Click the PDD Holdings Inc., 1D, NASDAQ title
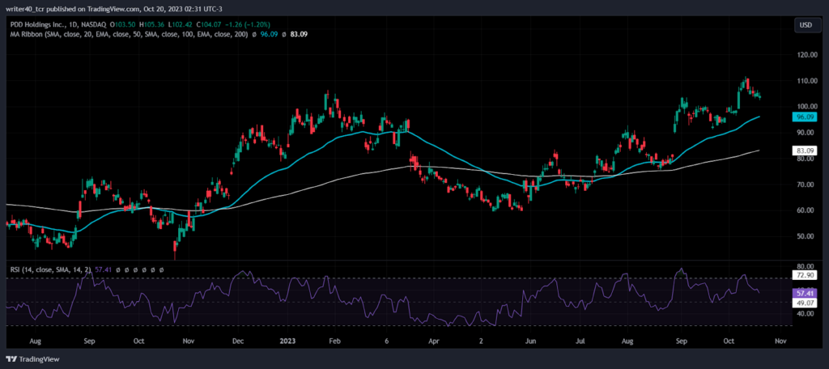This screenshot has height=369, width=829. [x=58, y=24]
